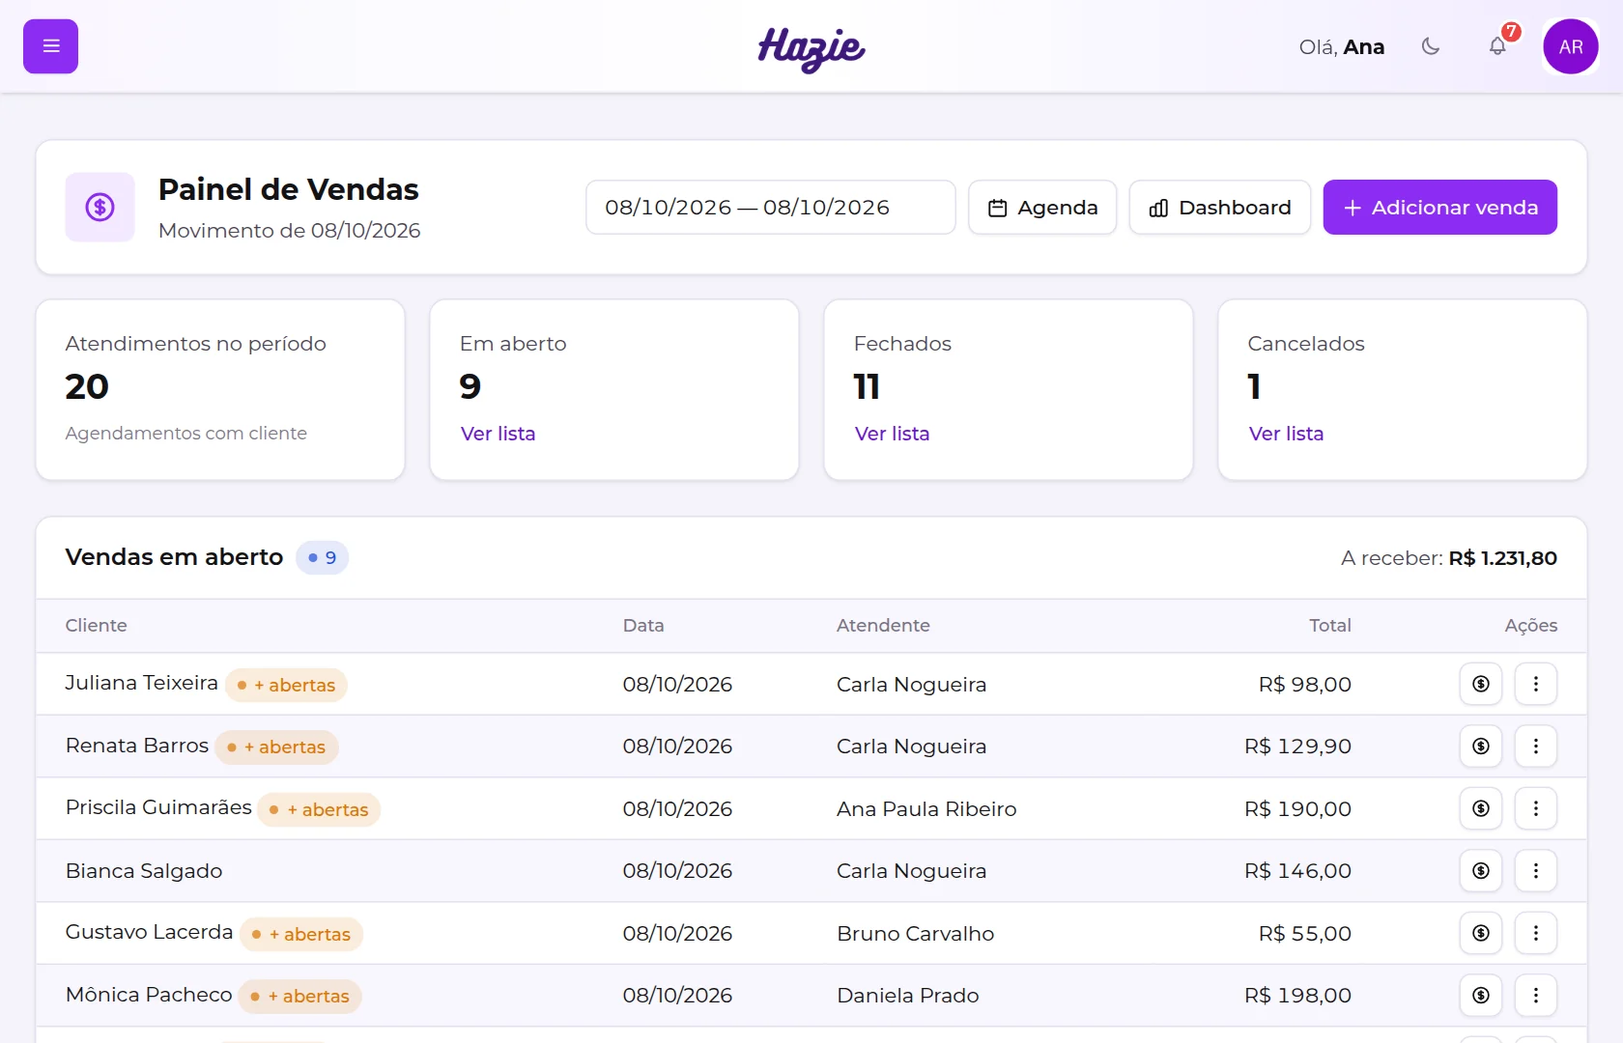
Task: Open more actions for Bianca Salgado
Action: coord(1536,870)
